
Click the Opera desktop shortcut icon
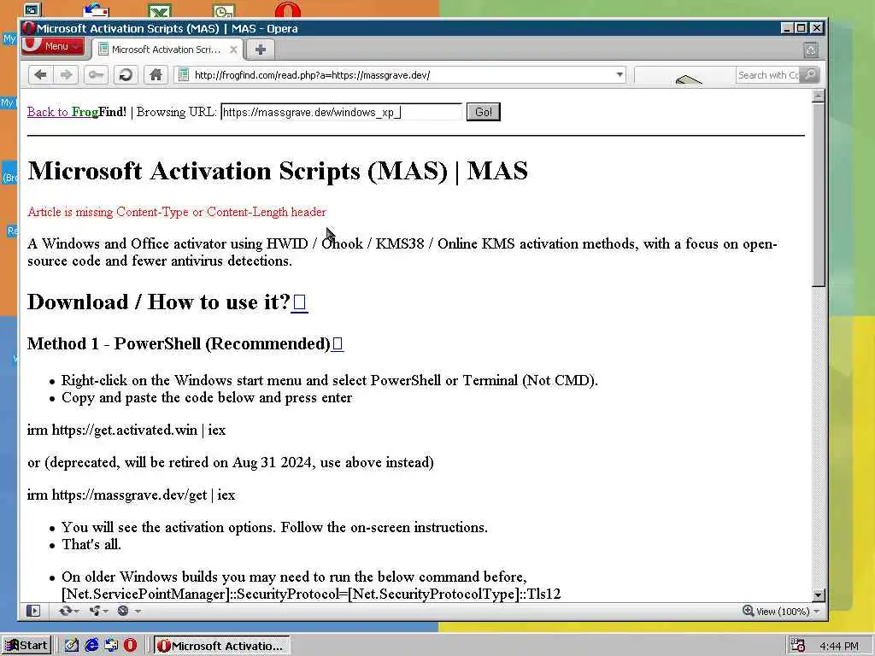coord(287,9)
